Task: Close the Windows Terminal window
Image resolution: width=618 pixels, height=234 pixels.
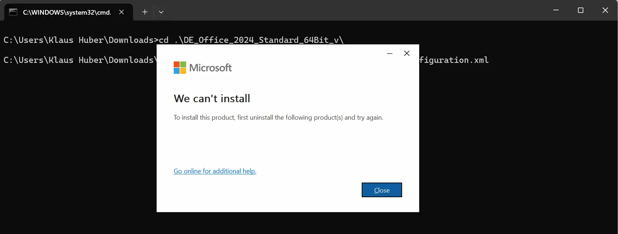Action: coord(605,10)
